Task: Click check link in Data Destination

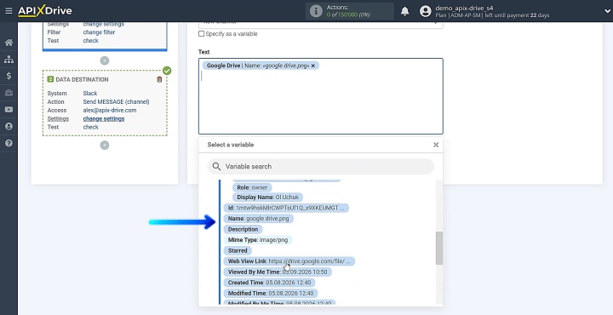Action: [x=91, y=127]
